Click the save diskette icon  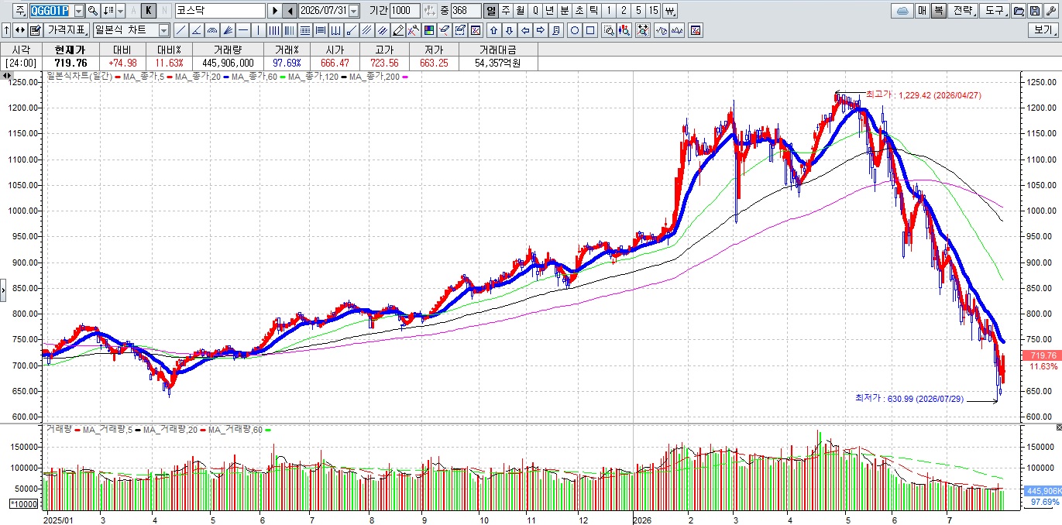(x=1034, y=11)
